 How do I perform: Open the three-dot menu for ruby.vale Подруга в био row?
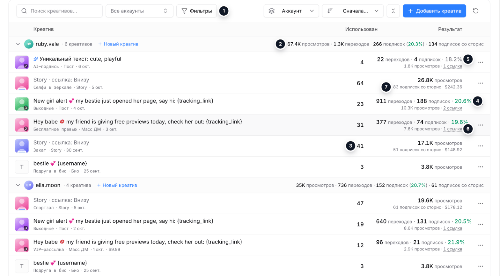tap(481, 167)
